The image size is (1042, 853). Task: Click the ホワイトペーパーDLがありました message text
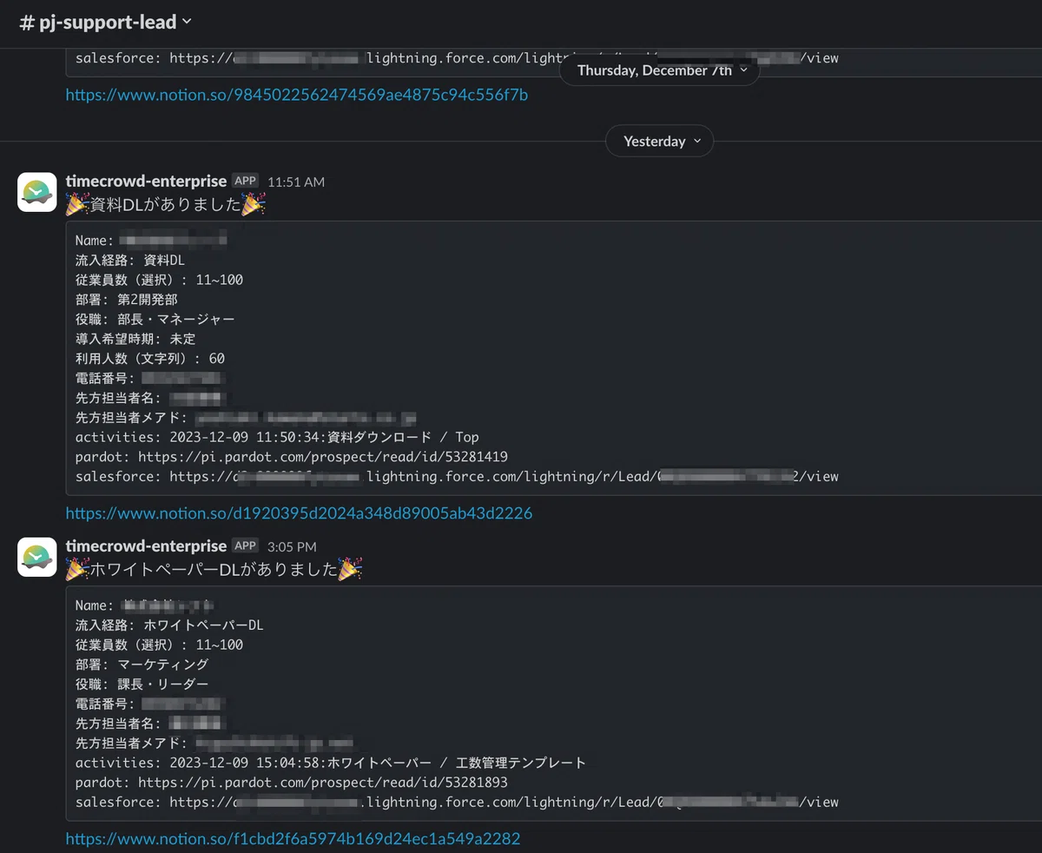[x=214, y=570]
